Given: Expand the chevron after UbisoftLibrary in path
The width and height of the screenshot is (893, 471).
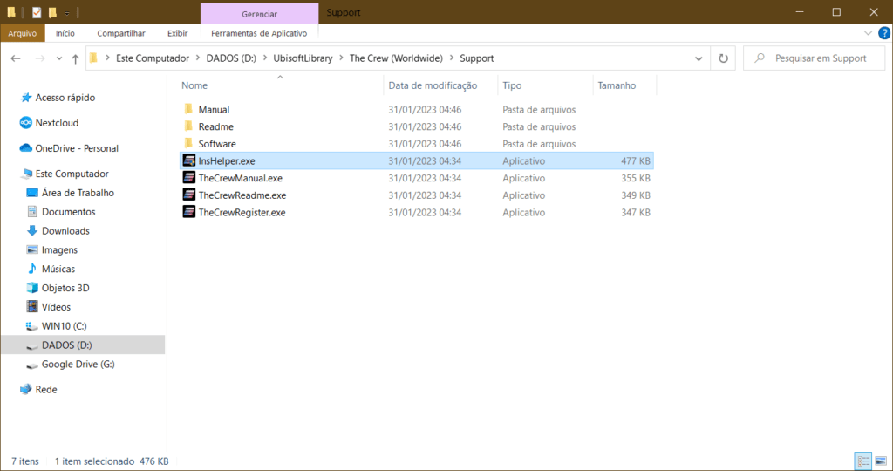Looking at the screenshot, I should (342, 58).
